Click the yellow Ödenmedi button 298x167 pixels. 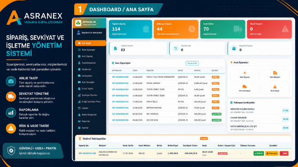pyautogui.click(x=272, y=154)
